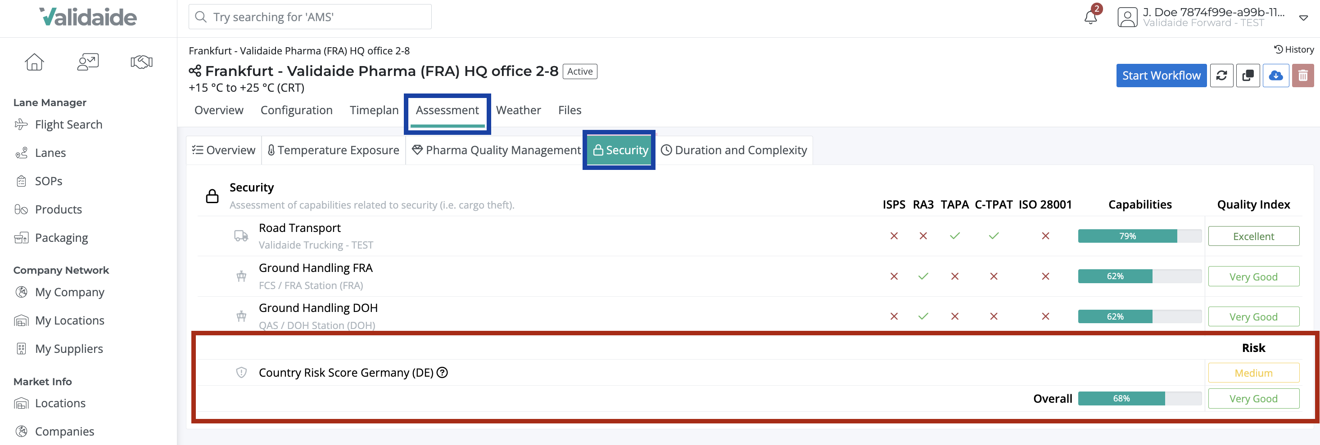Viewport: 1320px width, 445px height.
Task: Click the Country Risk Score shield icon
Action: point(241,372)
